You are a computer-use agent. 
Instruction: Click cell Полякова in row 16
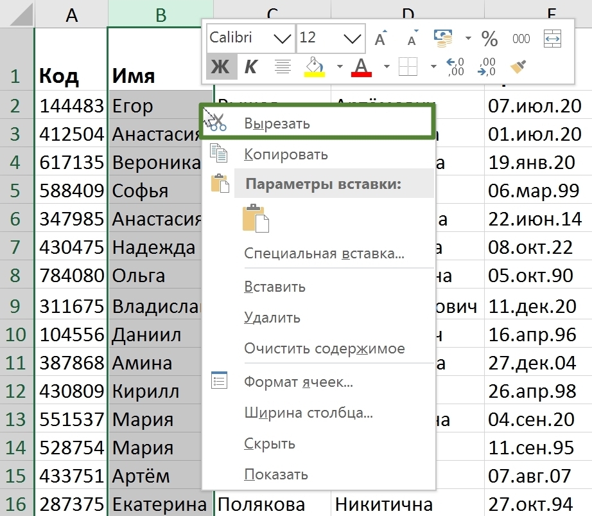273,504
